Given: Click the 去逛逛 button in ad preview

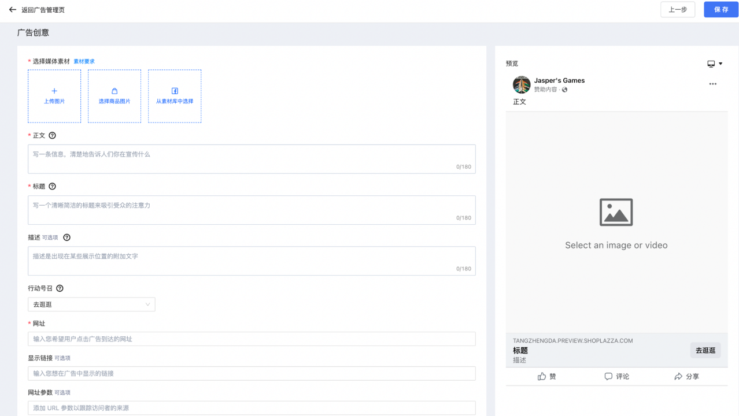Looking at the screenshot, I should [705, 350].
